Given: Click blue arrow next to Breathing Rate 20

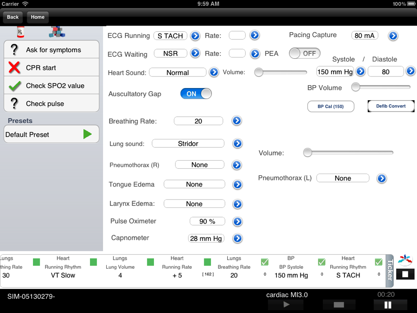Looking at the screenshot, I should 237,121.
